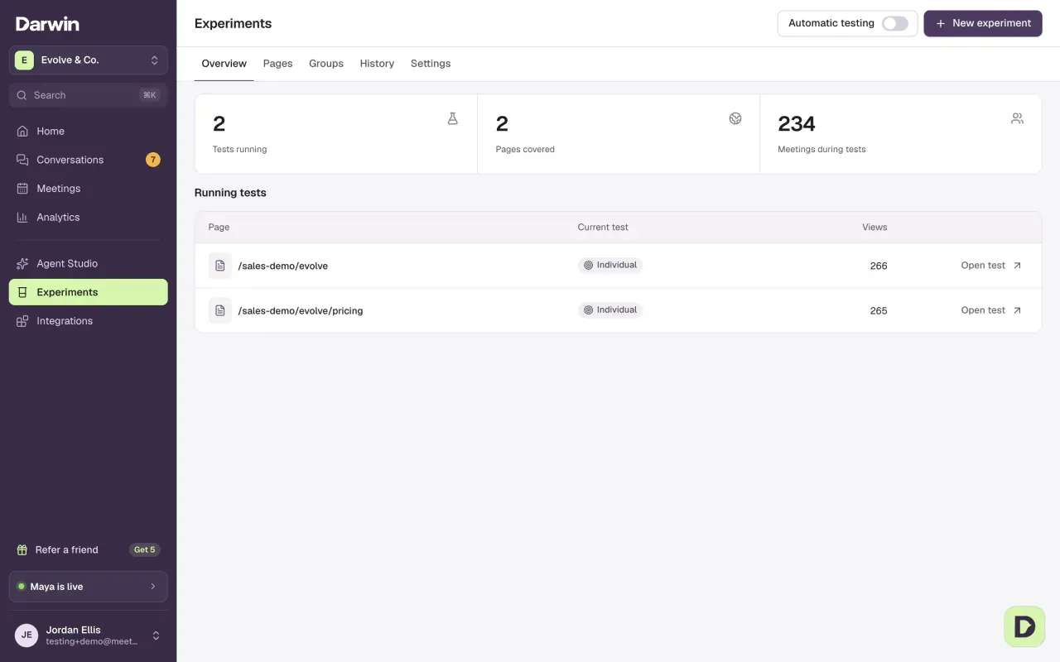Click the Analytics bar chart icon

pos(22,217)
